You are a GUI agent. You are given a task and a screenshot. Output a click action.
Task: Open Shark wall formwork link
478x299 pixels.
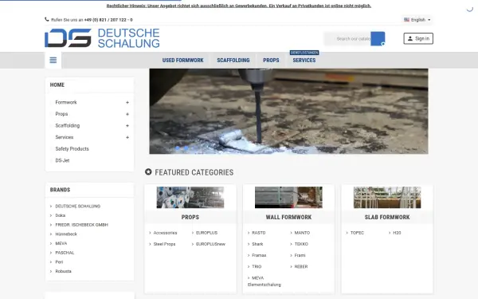point(257,244)
